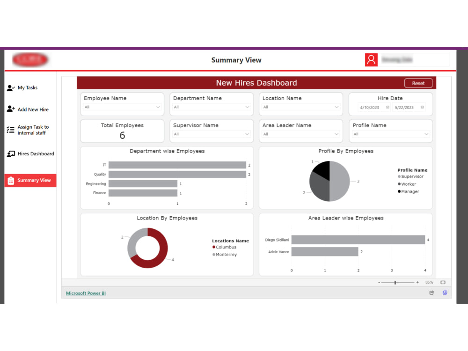
Task: Click the company logo in header
Action: (x=30, y=60)
